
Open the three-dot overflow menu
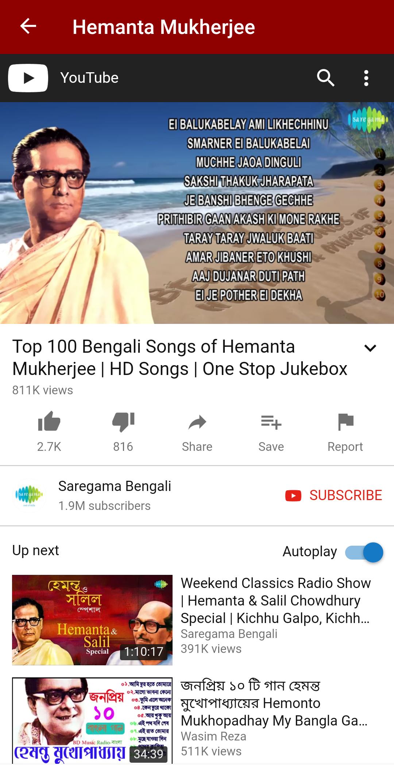point(366,78)
